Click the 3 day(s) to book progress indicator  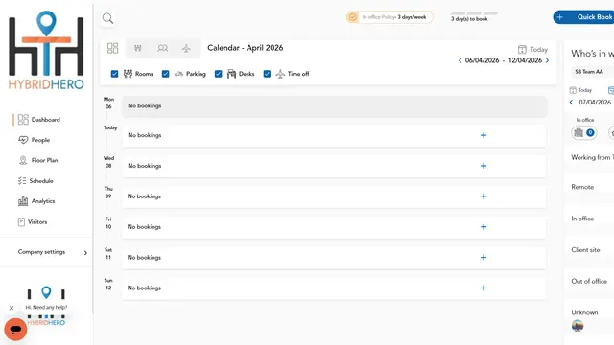point(474,16)
